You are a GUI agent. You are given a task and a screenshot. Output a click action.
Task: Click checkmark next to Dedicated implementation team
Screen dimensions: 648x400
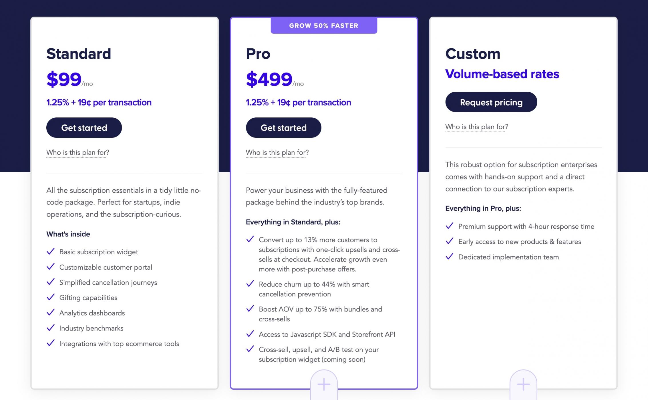click(x=450, y=257)
